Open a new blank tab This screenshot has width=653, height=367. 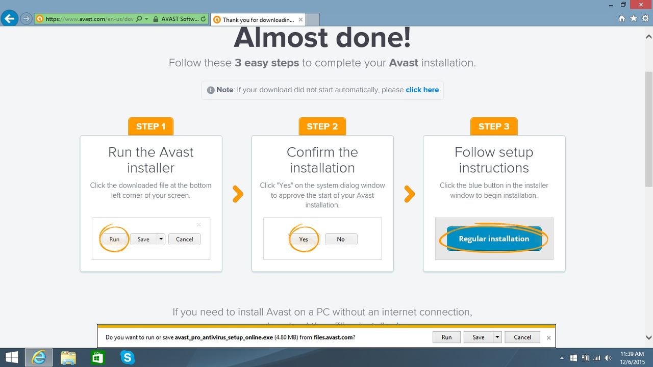312,20
